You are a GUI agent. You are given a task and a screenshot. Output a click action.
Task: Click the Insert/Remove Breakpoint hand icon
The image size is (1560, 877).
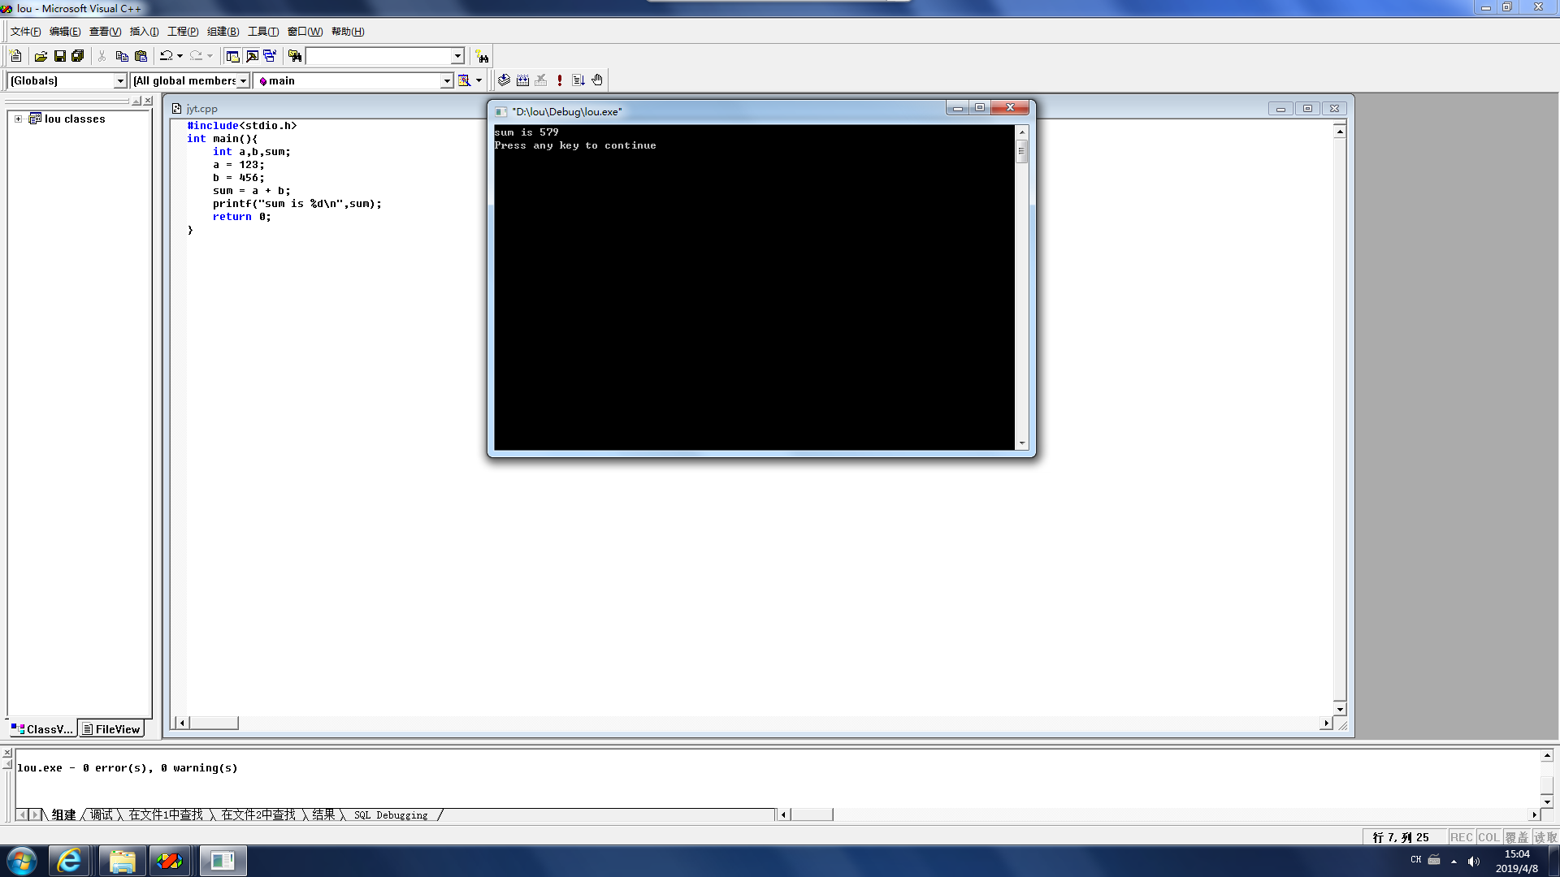(x=597, y=80)
